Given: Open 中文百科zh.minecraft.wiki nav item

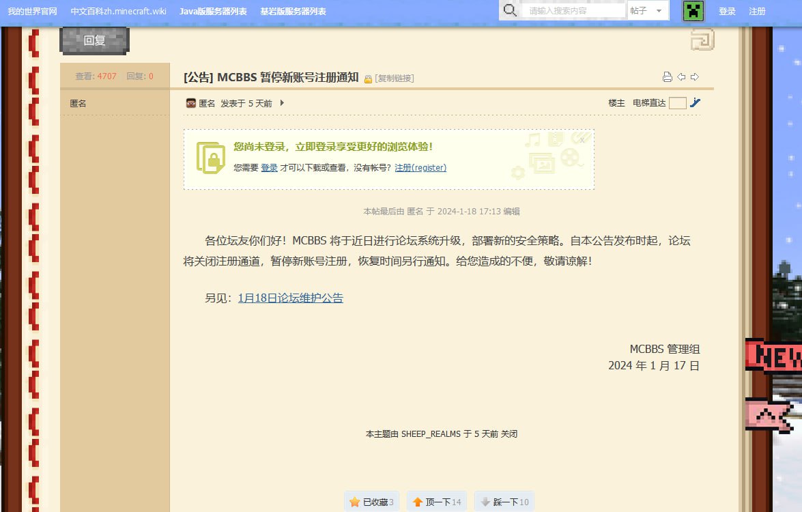Looking at the screenshot, I should point(119,11).
